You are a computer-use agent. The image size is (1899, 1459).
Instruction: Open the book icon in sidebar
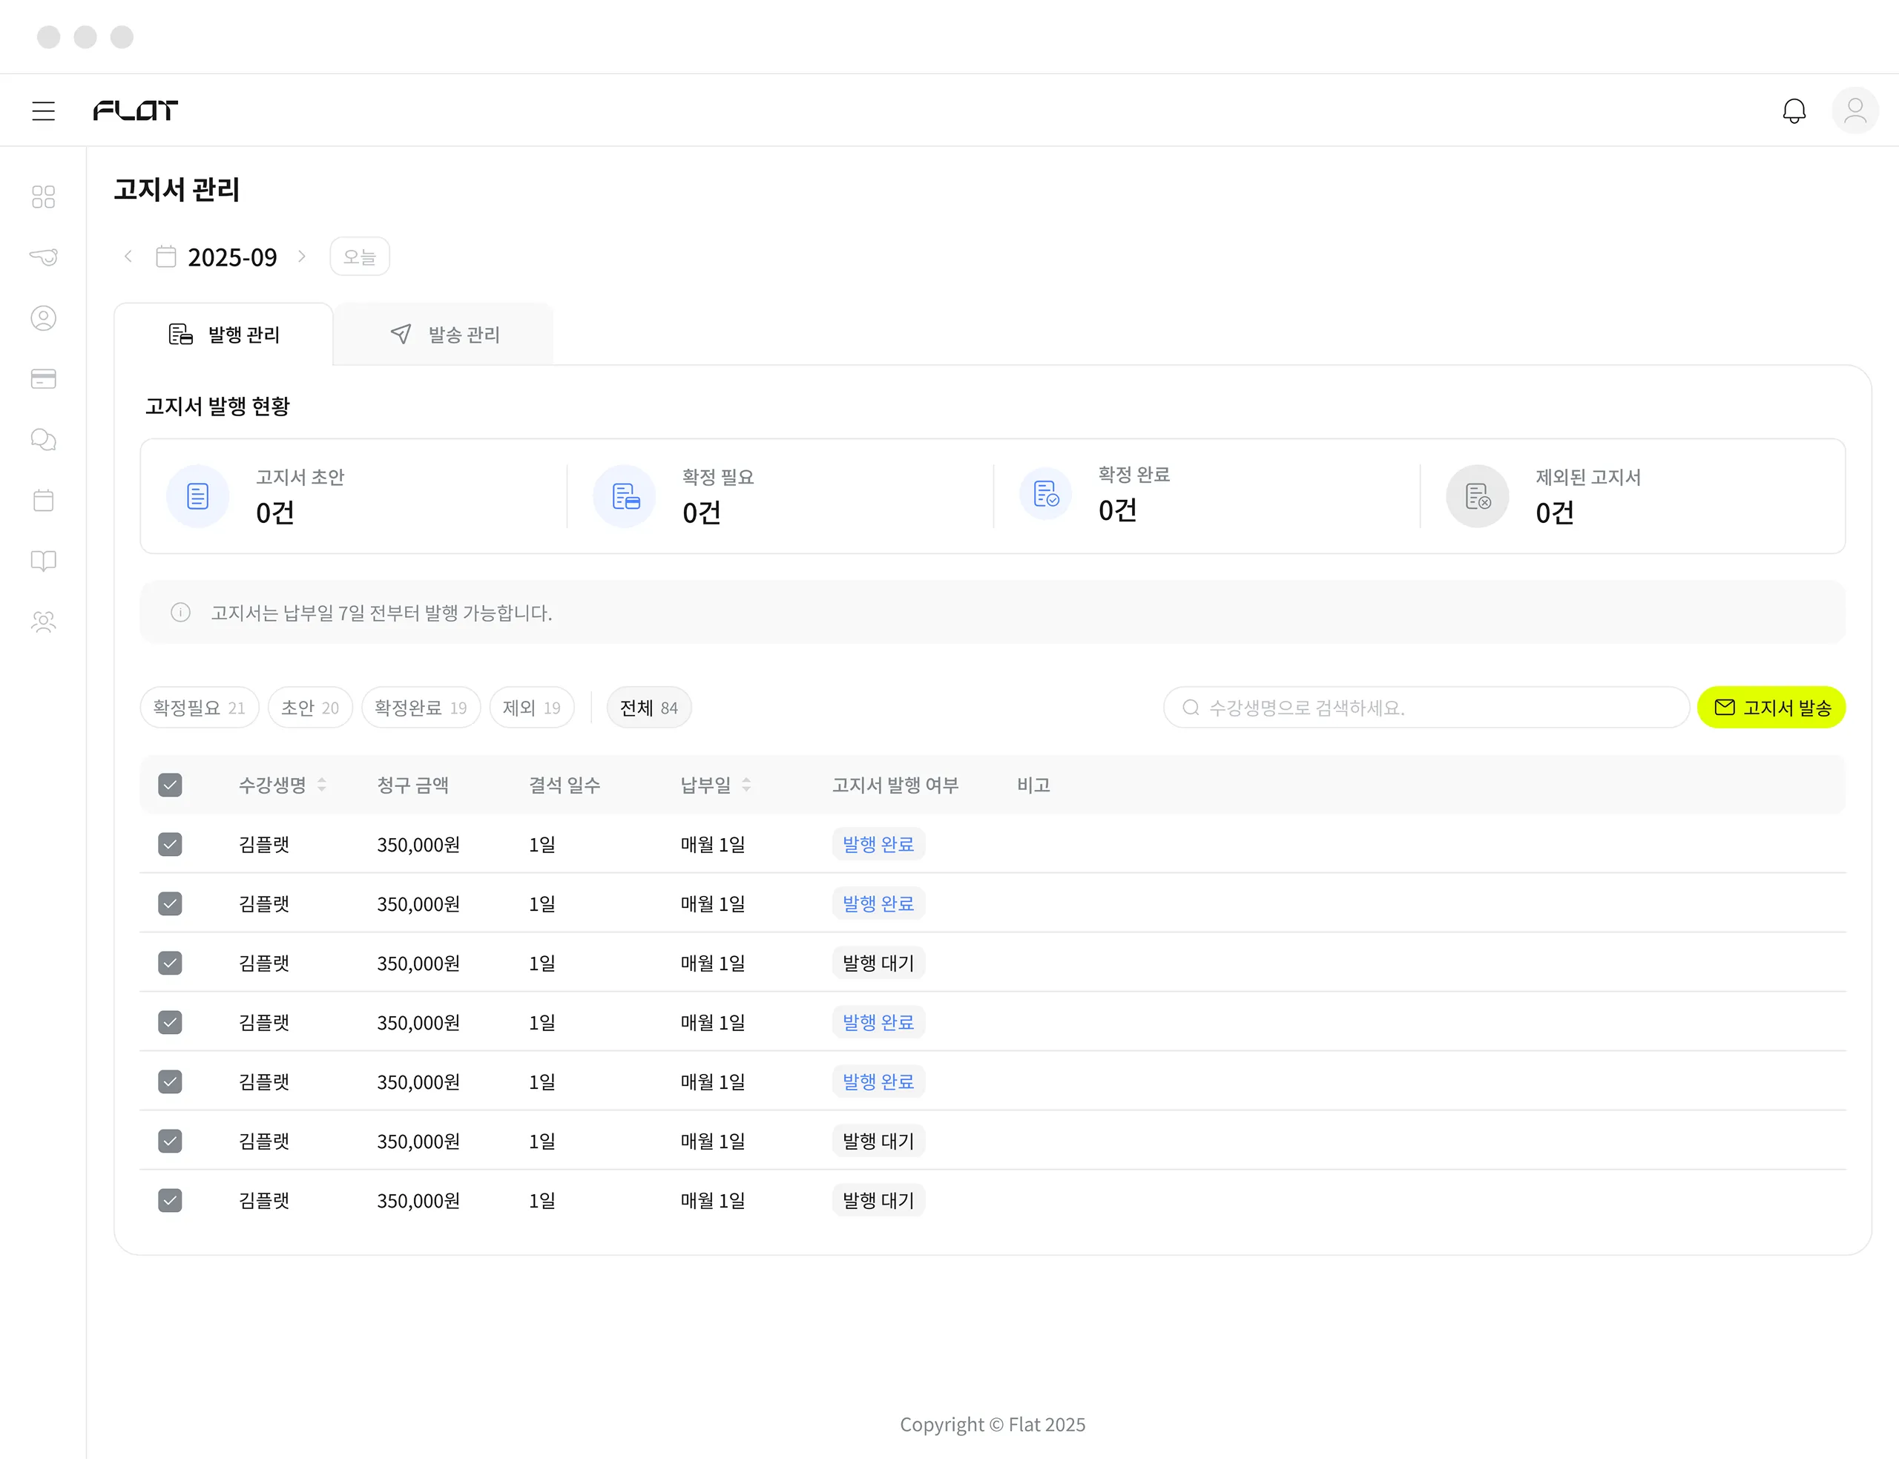click(44, 561)
